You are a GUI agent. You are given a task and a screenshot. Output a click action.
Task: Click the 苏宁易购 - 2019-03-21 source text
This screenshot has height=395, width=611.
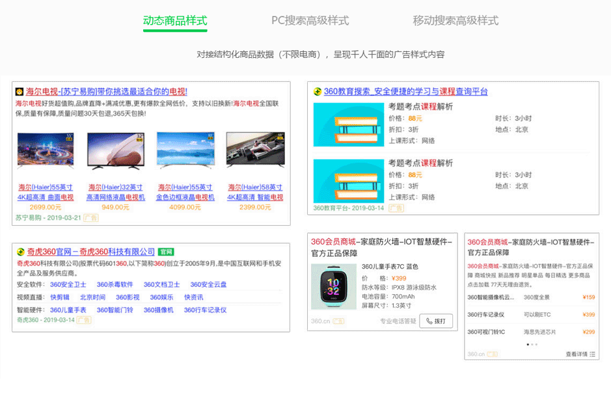pyautogui.click(x=48, y=218)
